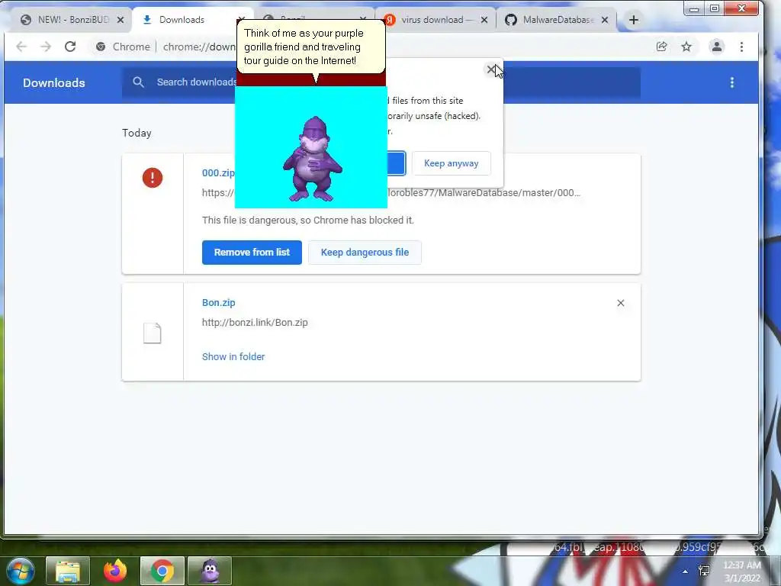Click the 'This file is dangerous' message
Screen dimensions: 781x586
pyautogui.click(x=308, y=221)
